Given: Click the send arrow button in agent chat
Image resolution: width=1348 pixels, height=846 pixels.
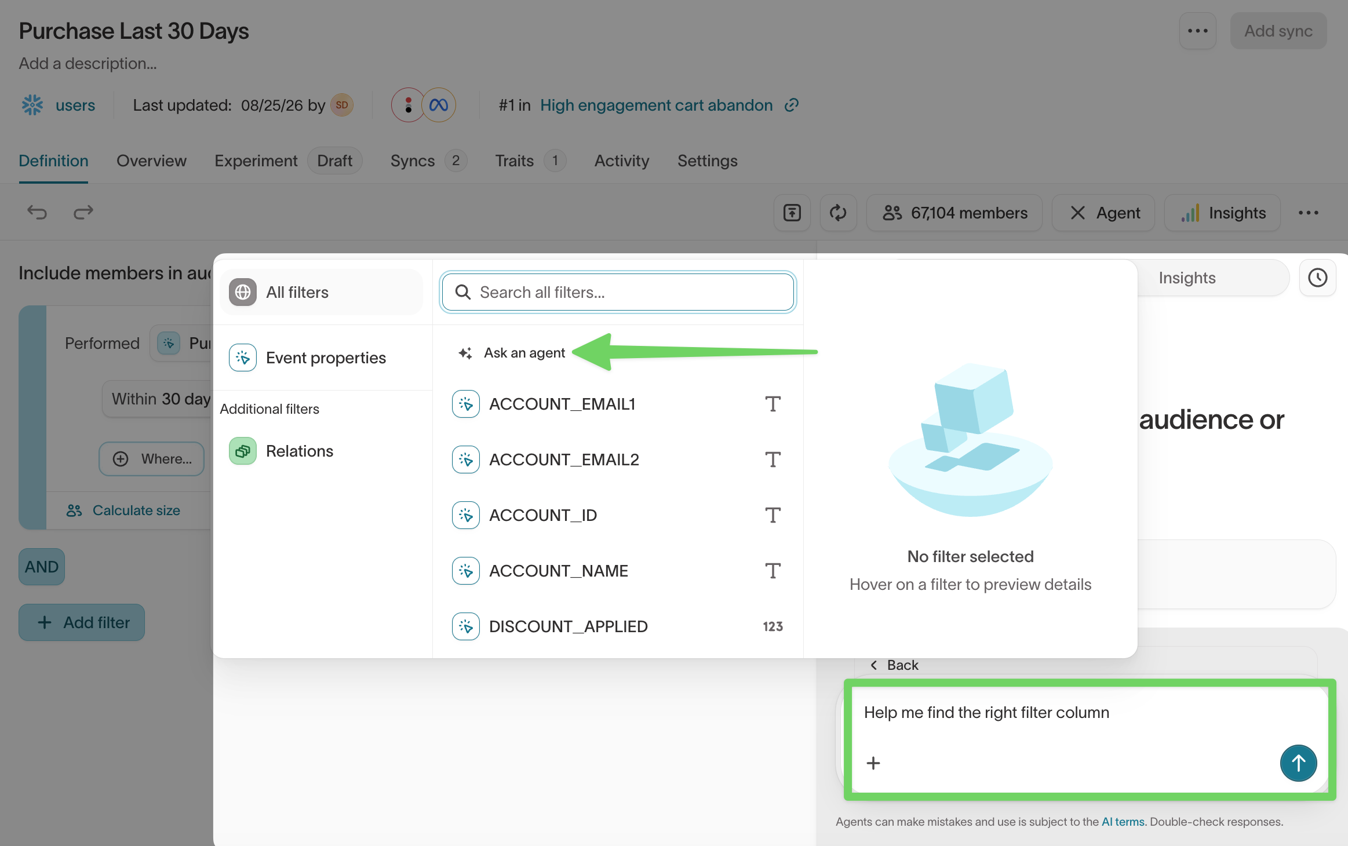Looking at the screenshot, I should click(x=1298, y=763).
